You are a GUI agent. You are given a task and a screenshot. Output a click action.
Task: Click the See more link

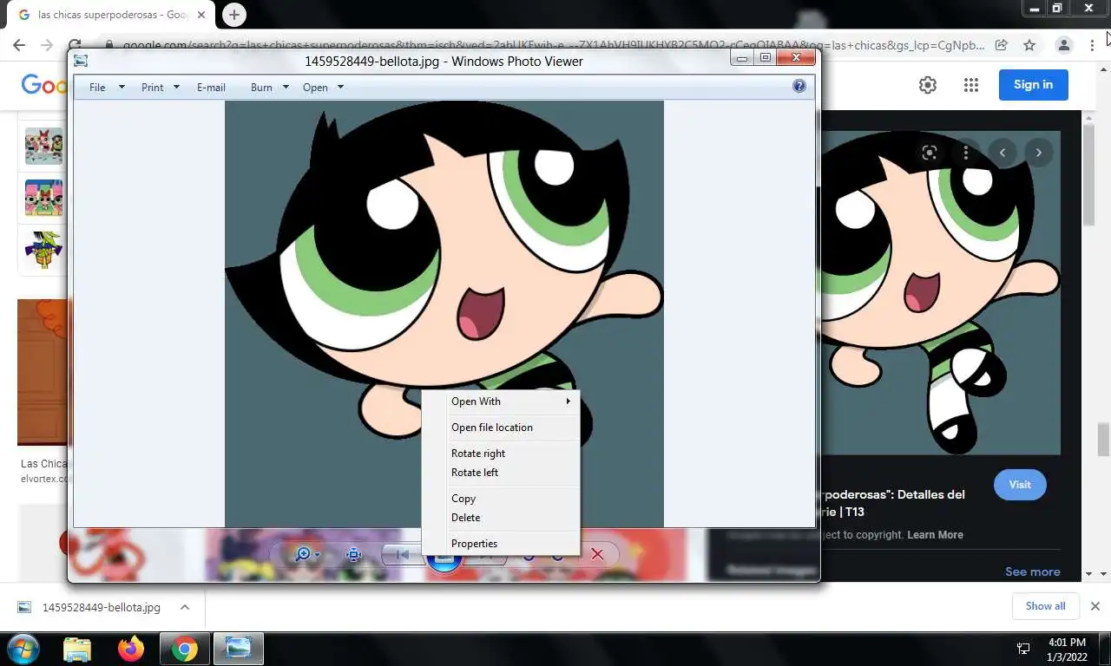click(1032, 571)
